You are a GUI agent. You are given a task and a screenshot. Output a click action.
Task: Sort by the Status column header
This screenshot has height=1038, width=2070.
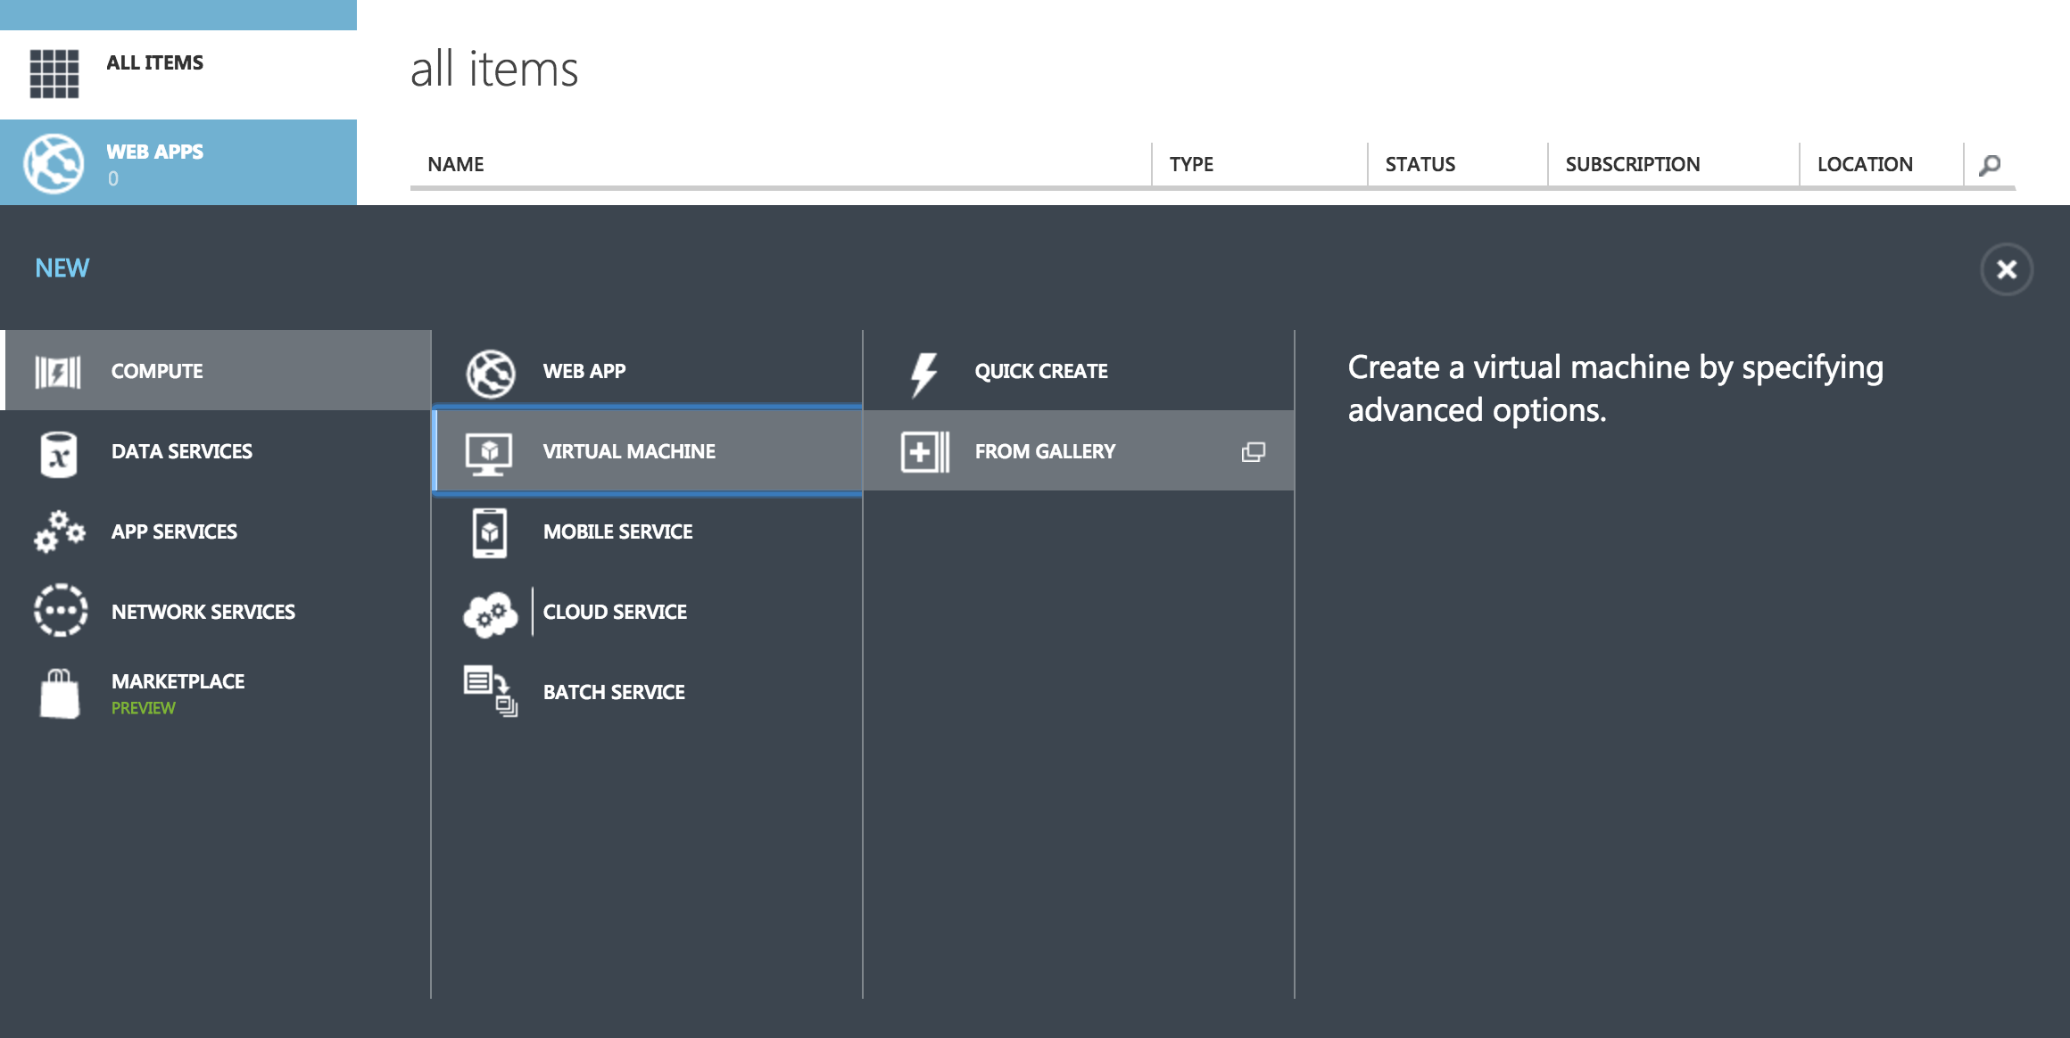1420,164
